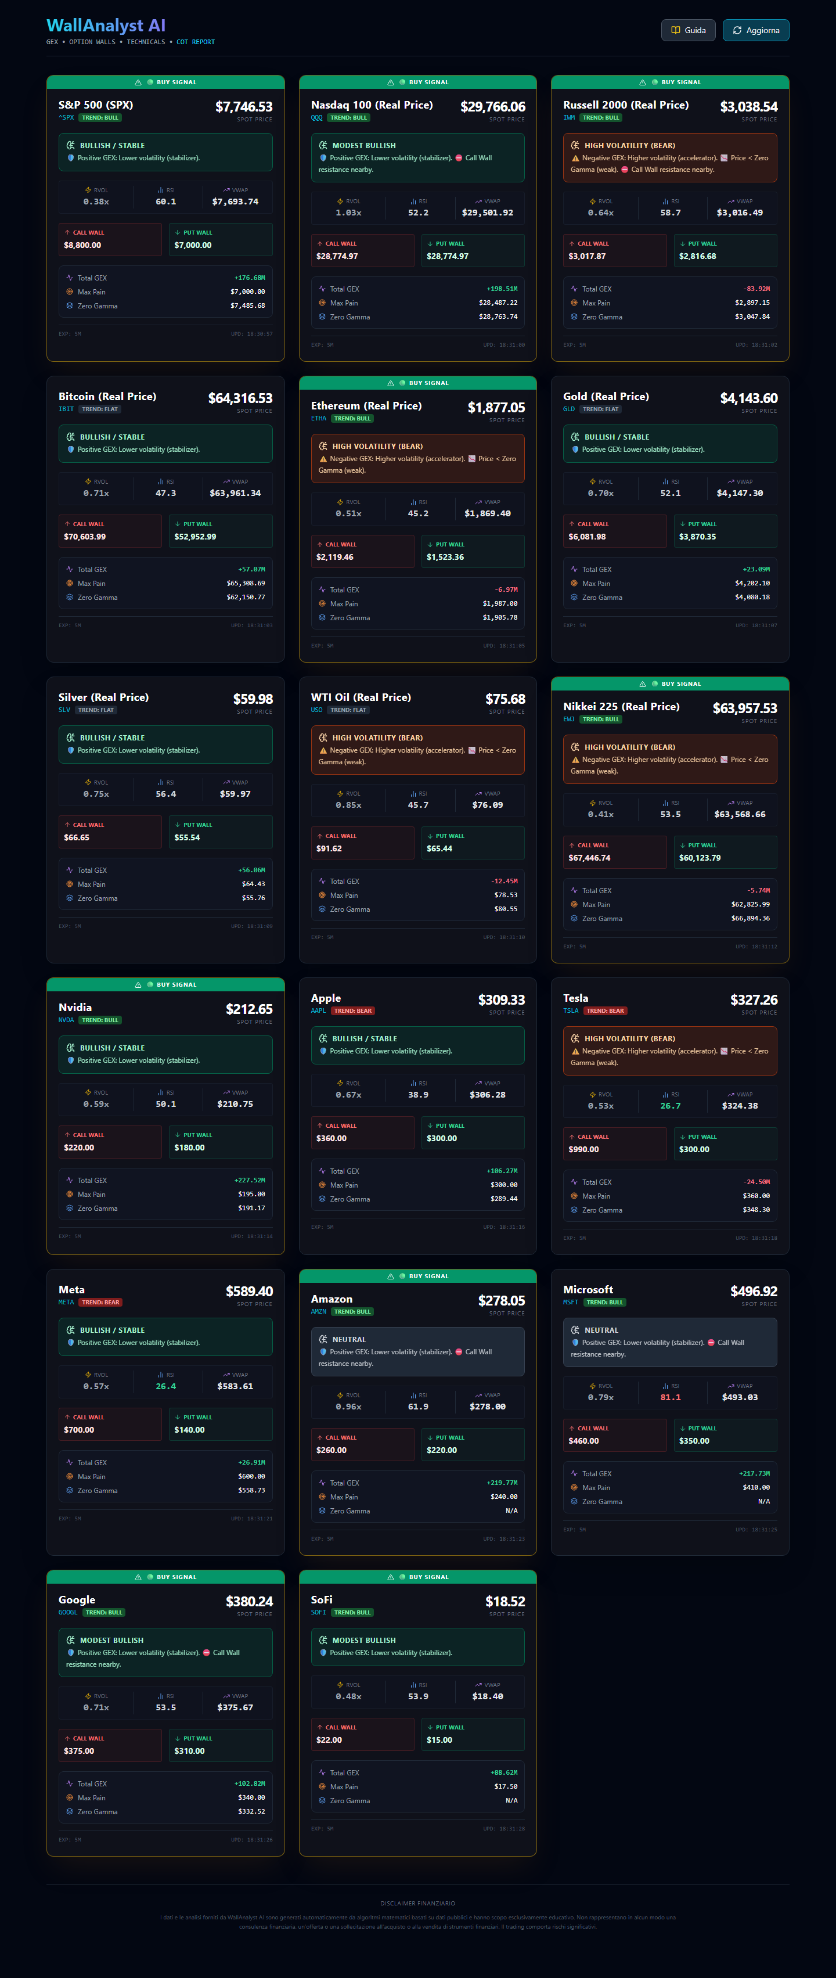
Task: Click the IWM ticker under Russell 2000
Action: pyautogui.click(x=569, y=117)
